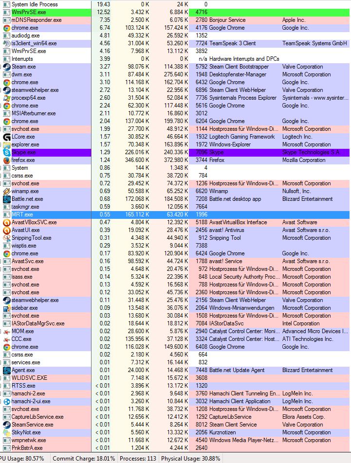The width and height of the screenshot is (351, 463).
Task: Click 'Hardware Interrupts and DPCs' description
Action: point(244,59)
